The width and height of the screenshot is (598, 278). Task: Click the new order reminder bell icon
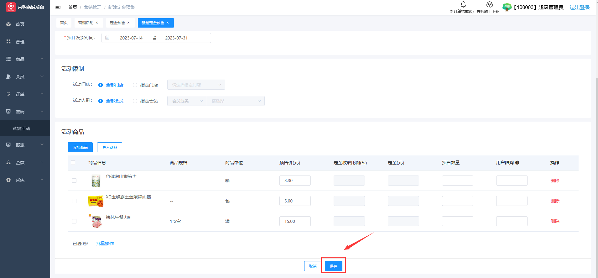pyautogui.click(x=463, y=5)
